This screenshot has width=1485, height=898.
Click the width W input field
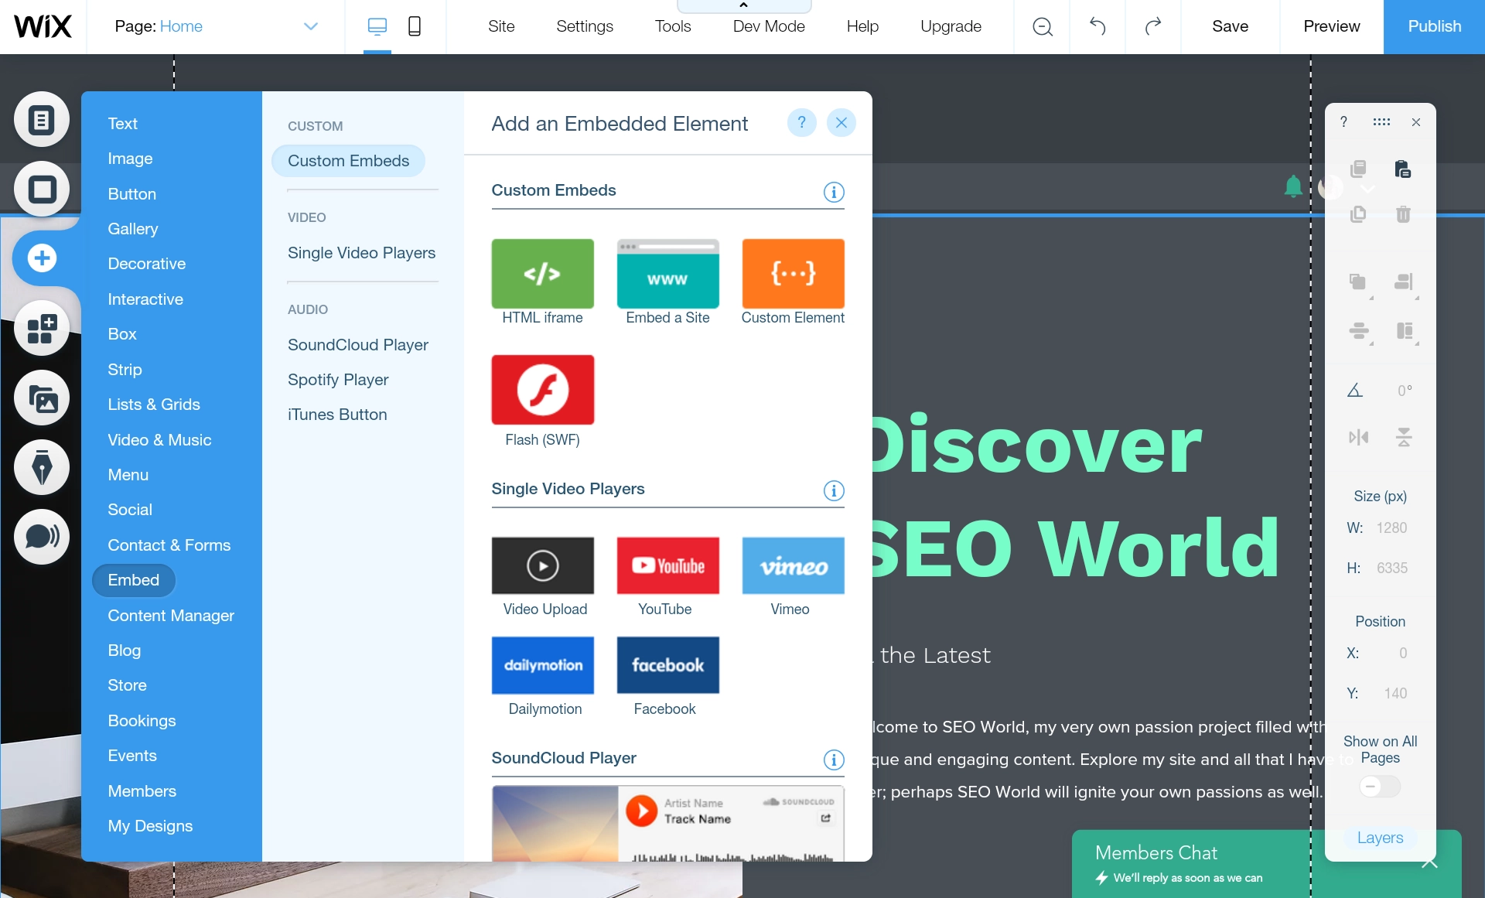[1391, 528]
